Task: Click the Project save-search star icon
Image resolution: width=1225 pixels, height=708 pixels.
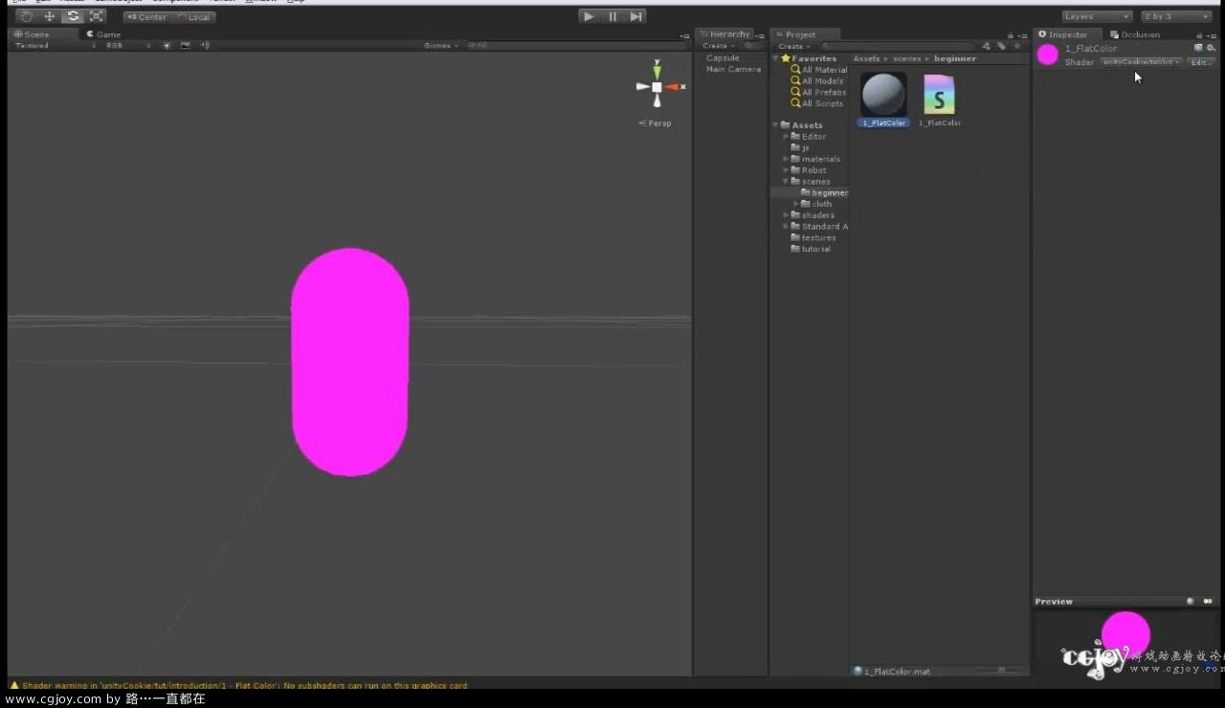Action: (x=1016, y=46)
